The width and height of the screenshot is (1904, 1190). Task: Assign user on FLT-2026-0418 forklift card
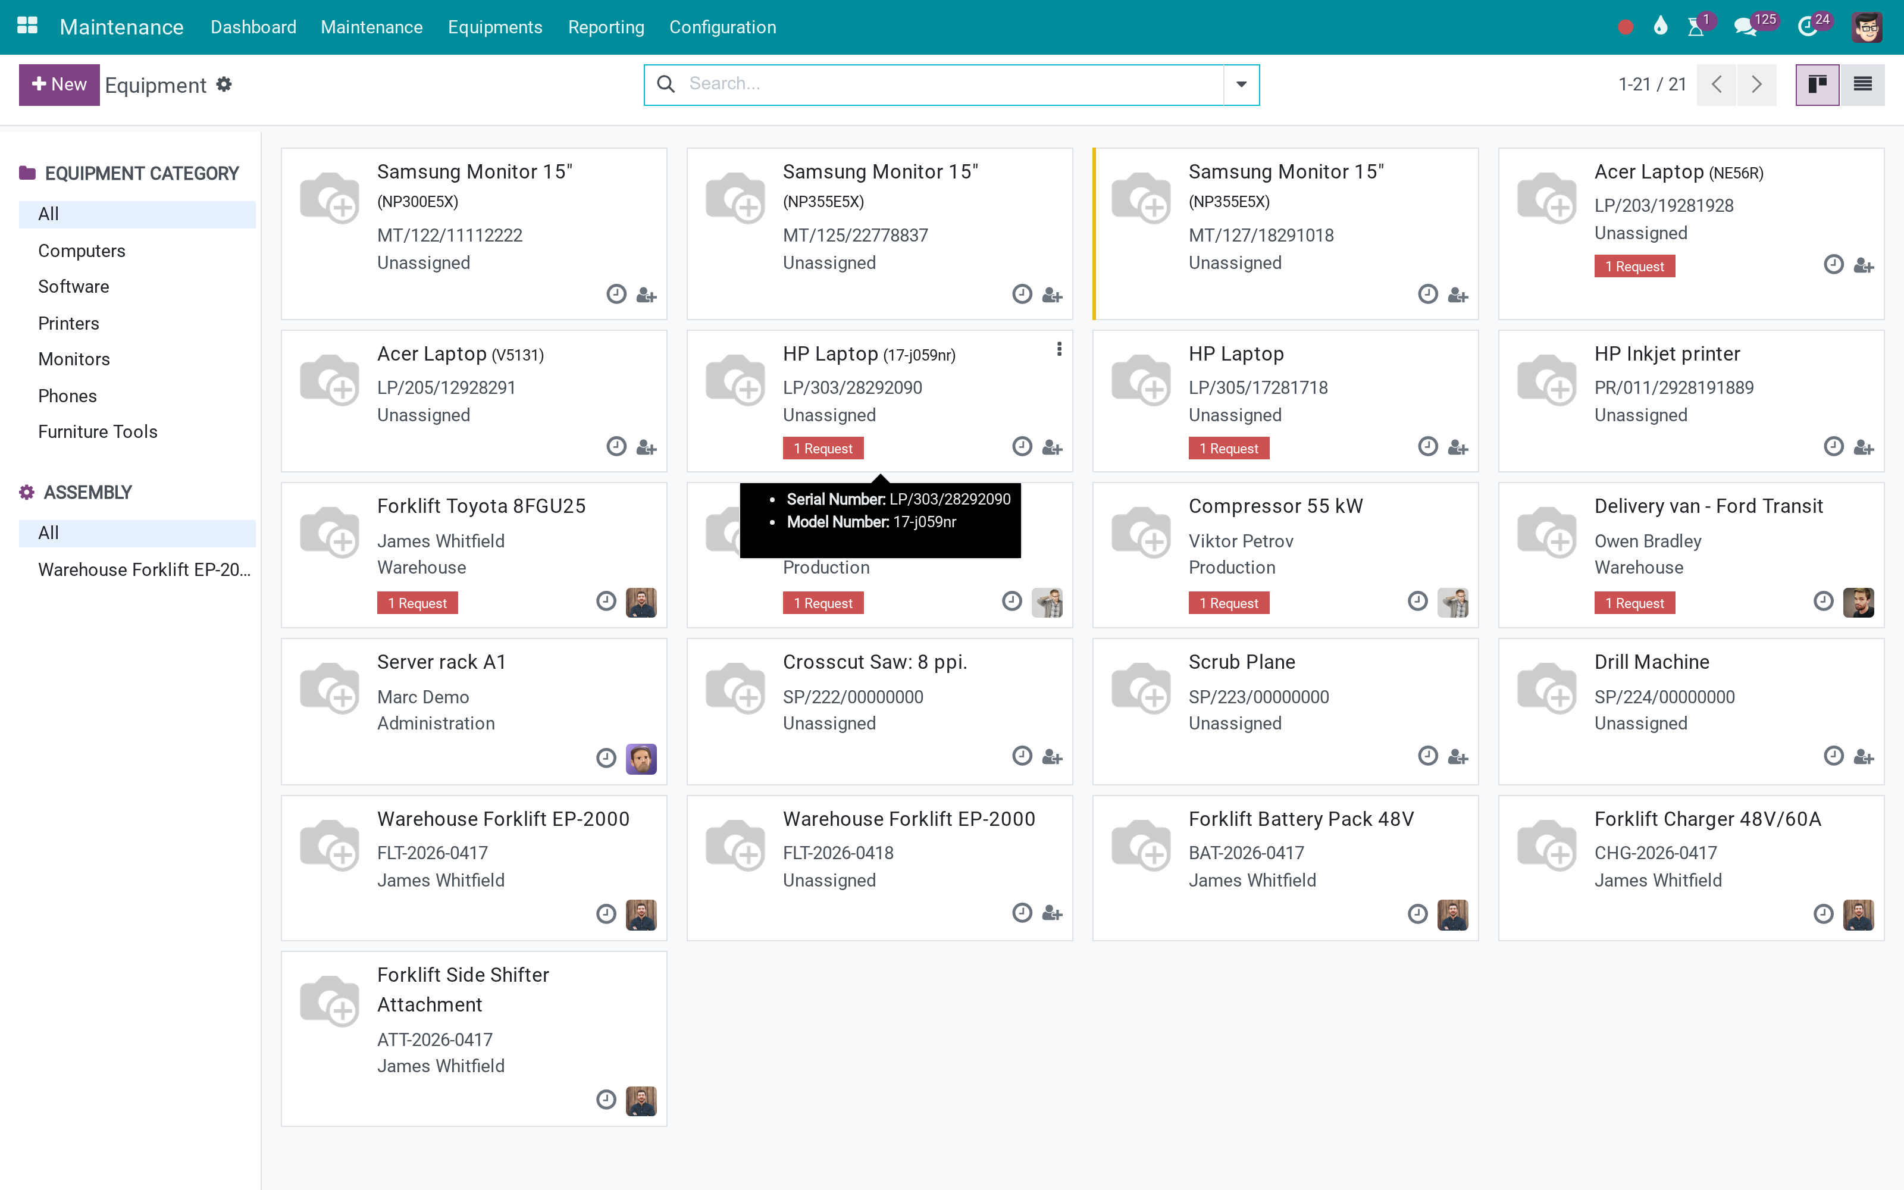click(x=1052, y=913)
